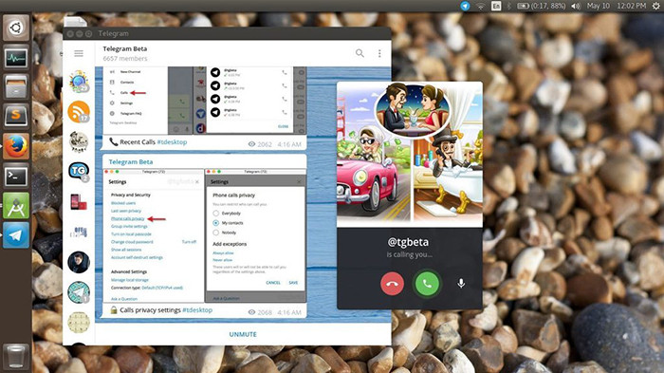Click Telegram tray icon in top panel

click(x=465, y=6)
